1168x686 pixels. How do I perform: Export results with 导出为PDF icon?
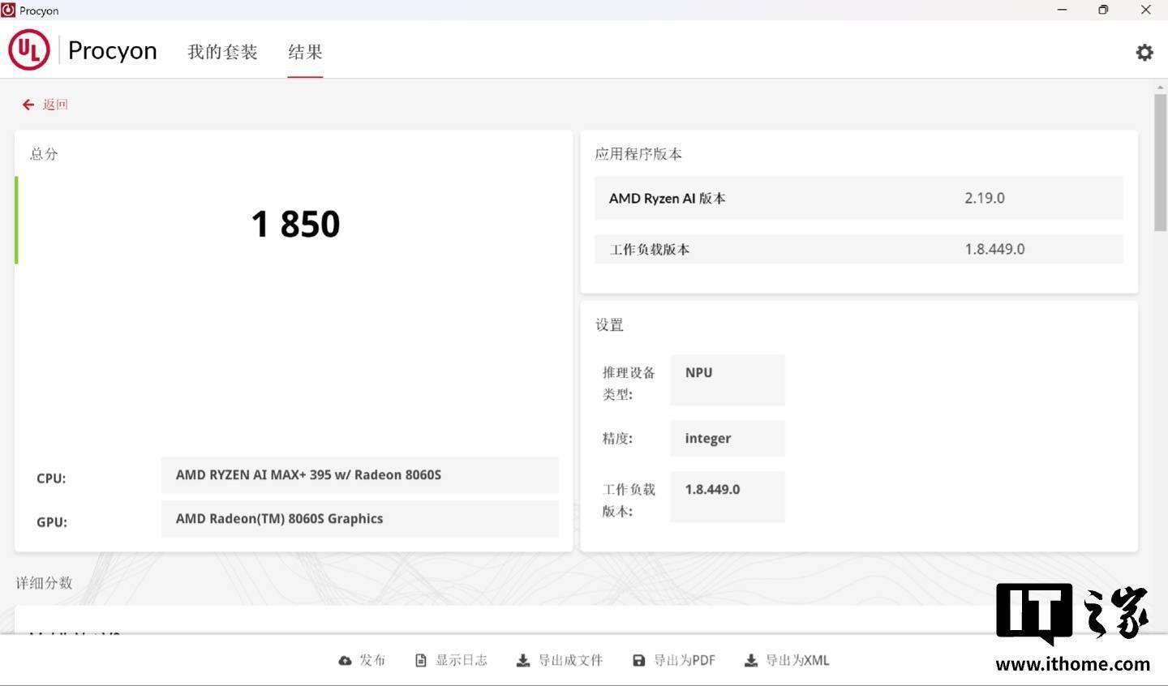[639, 661]
